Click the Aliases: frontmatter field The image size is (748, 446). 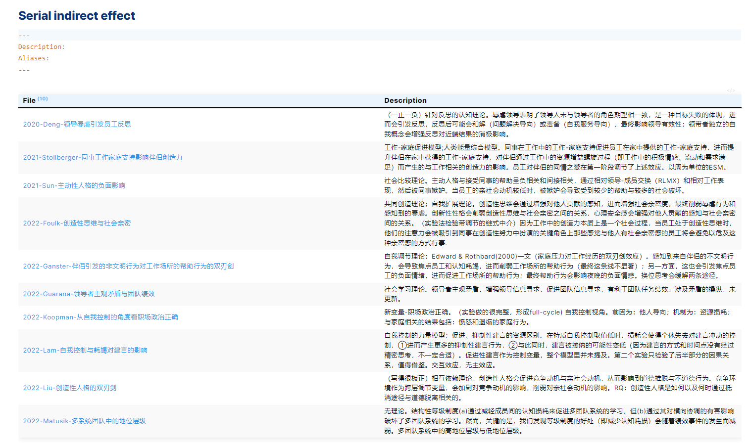pos(34,58)
